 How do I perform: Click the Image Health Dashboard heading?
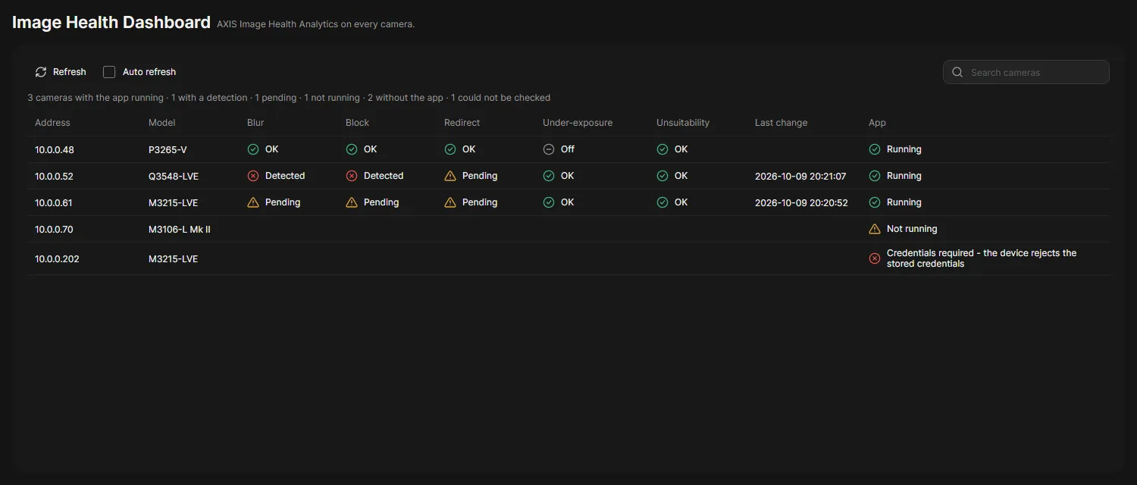(x=111, y=22)
